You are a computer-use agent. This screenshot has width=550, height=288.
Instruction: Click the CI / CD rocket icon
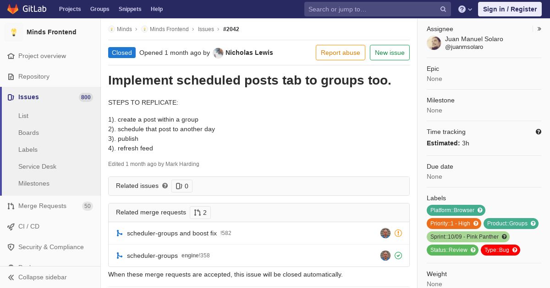coord(11,226)
